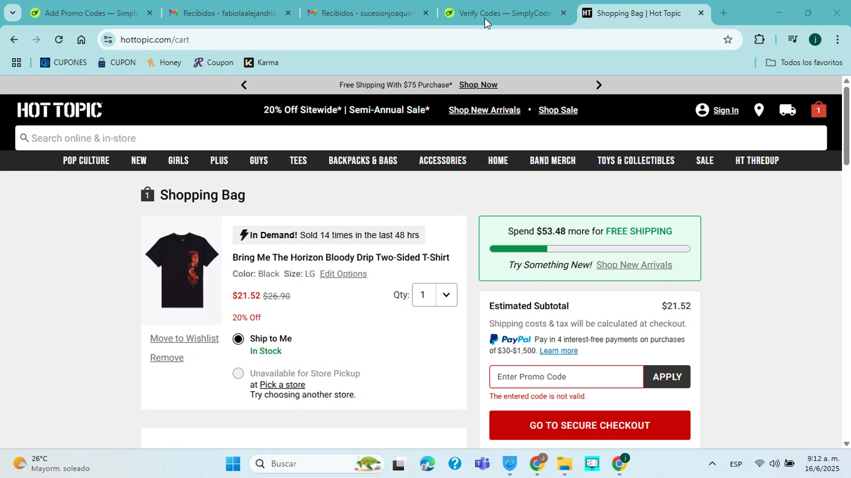Click the Sign In link
851x478 pixels.
[726, 111]
